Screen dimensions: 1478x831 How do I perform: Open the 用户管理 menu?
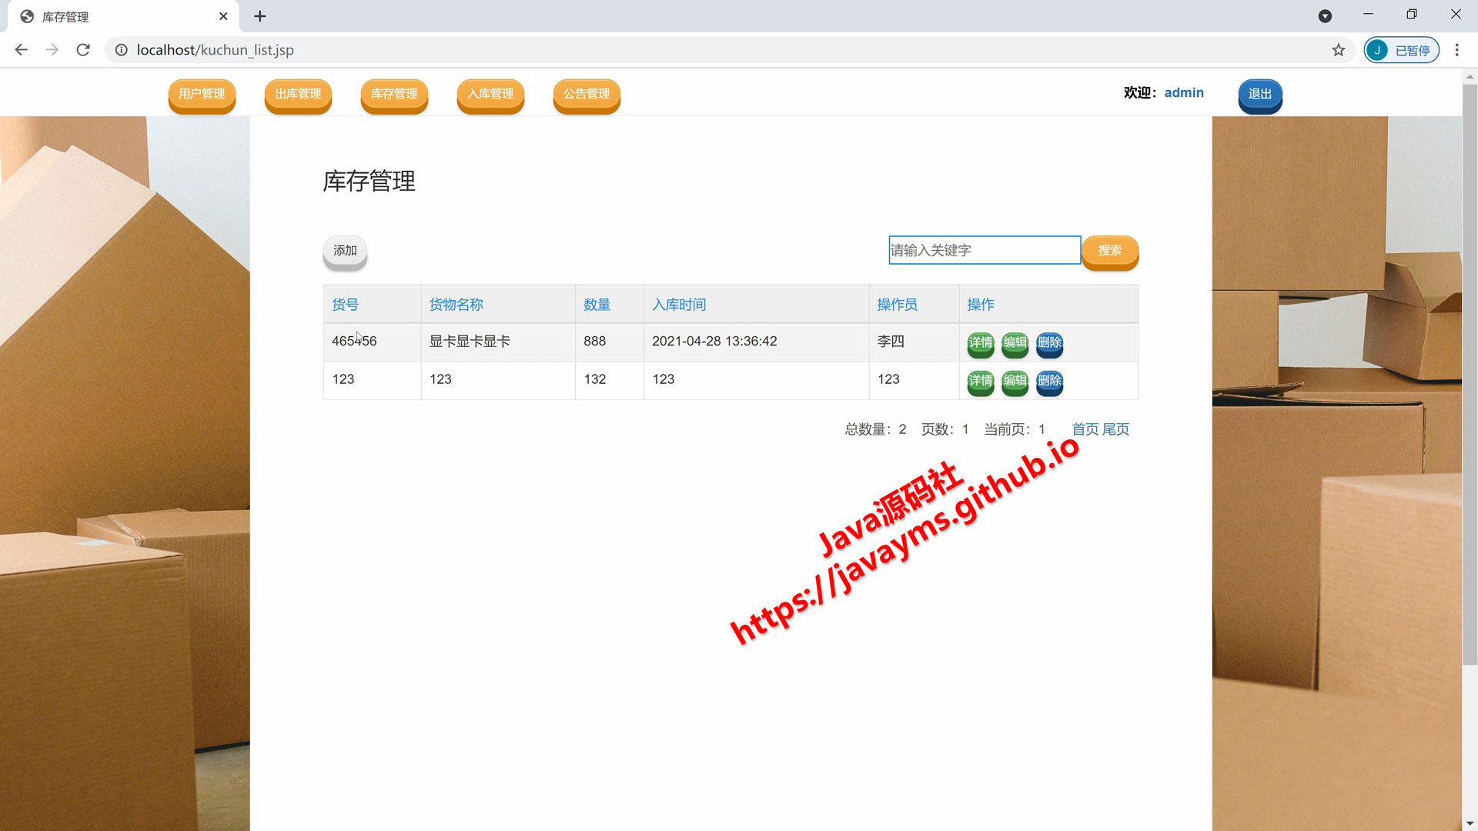202,95
